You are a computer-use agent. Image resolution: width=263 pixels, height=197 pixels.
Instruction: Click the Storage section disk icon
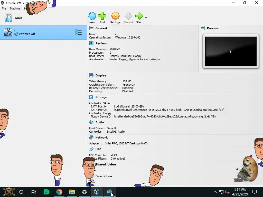coord(91,97)
